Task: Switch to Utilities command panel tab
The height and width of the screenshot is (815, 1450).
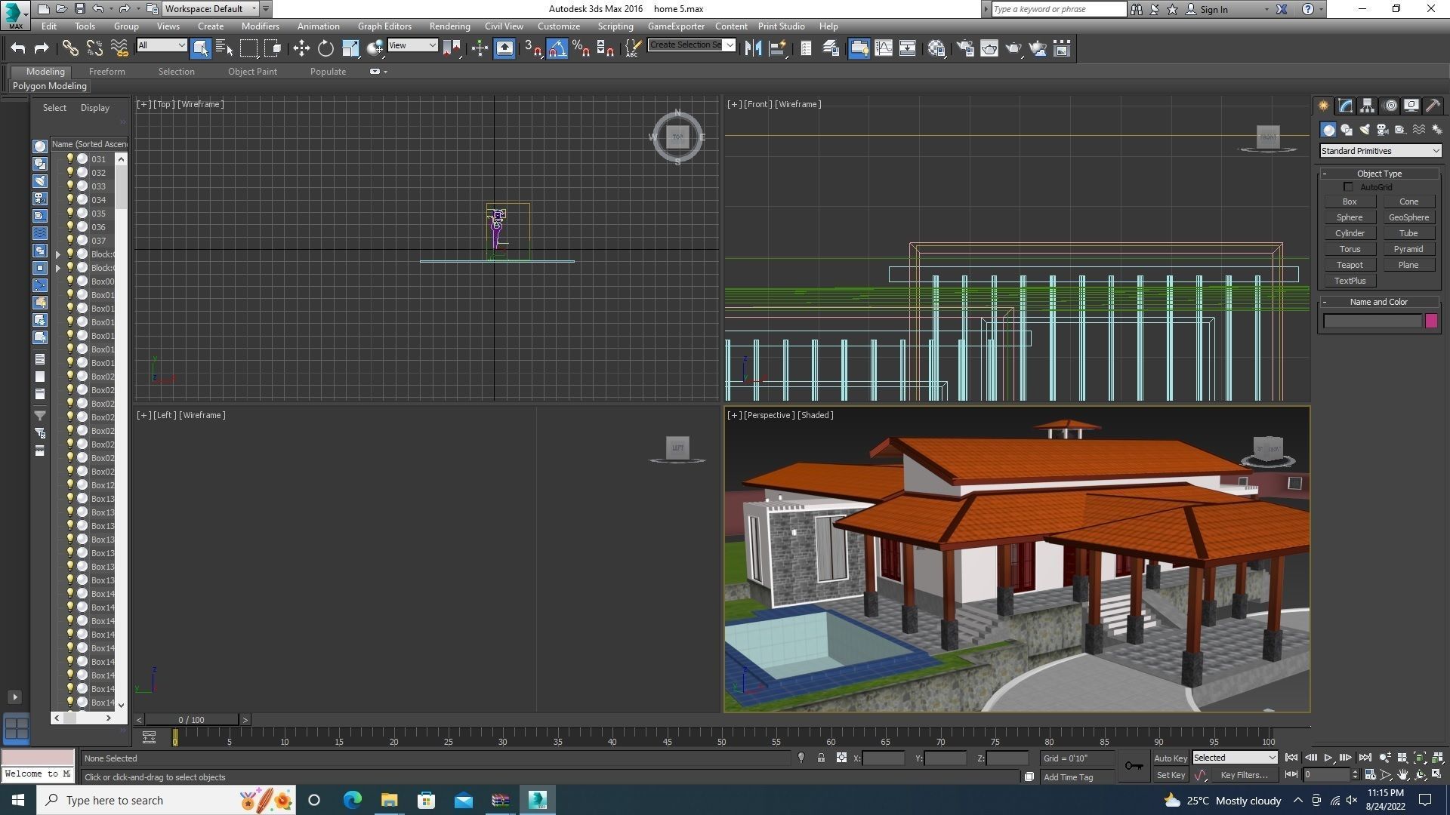Action: click(x=1433, y=106)
